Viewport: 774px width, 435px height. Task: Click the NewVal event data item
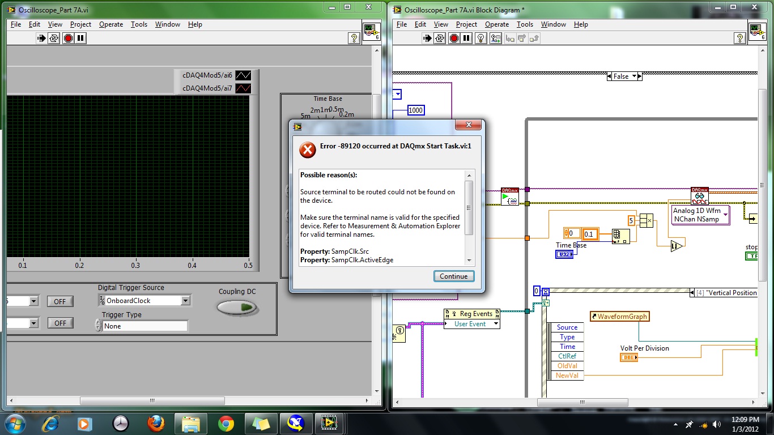tap(567, 376)
